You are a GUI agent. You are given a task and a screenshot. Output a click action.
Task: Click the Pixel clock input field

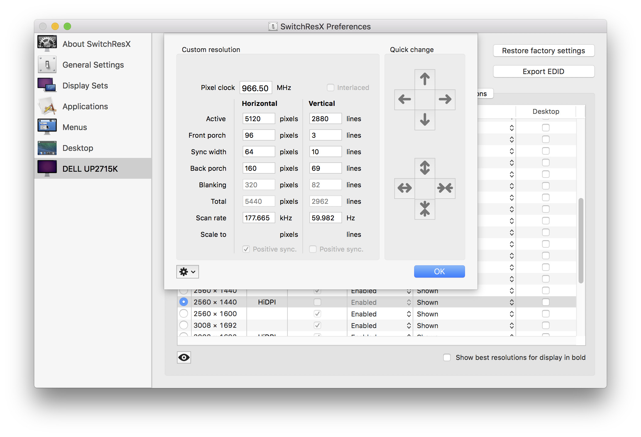pyautogui.click(x=255, y=88)
